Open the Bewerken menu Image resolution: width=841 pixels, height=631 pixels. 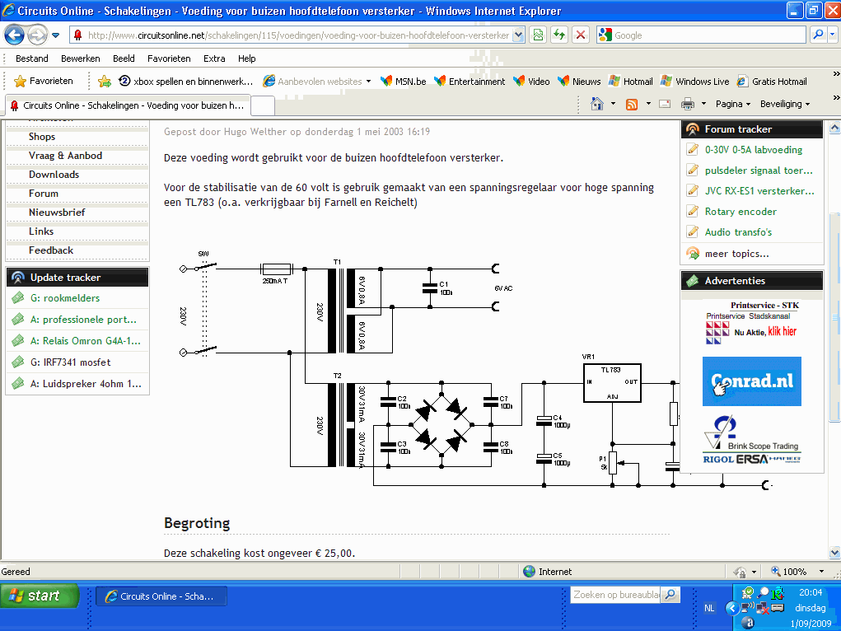click(x=80, y=58)
